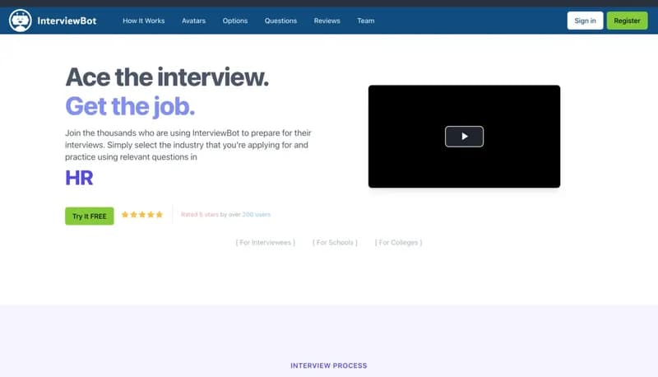
Task: Click the INTERVIEW PROCESS section label
Action: point(328,365)
